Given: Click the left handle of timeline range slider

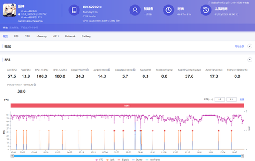Looking at the screenshot, I should (12, 156).
